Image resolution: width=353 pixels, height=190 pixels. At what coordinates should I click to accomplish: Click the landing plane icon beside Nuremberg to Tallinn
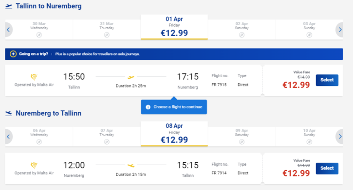(9, 113)
